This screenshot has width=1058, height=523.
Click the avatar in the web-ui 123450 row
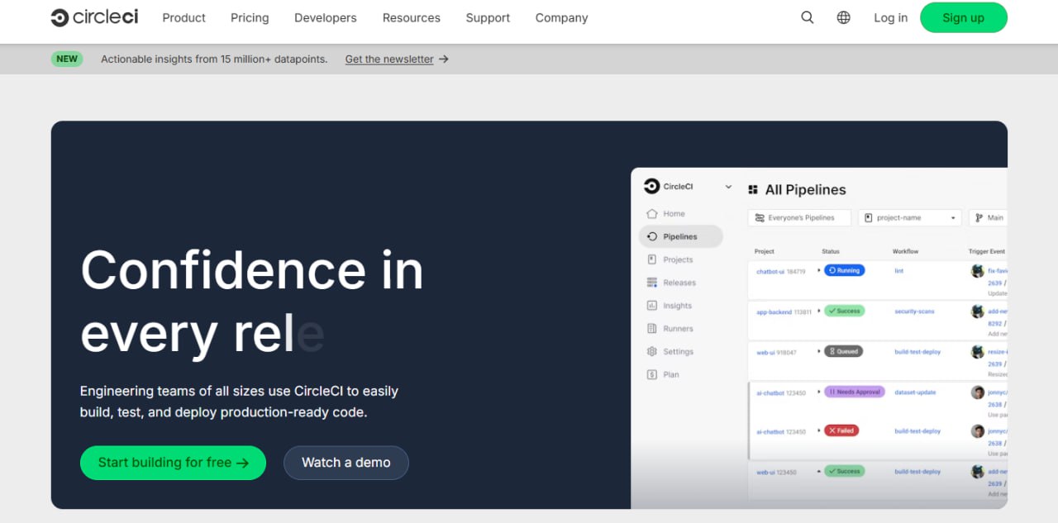point(978,472)
